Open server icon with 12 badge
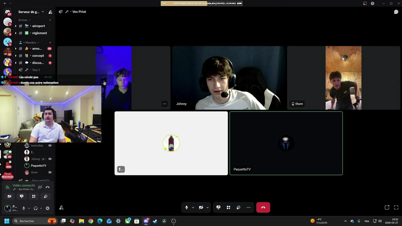 [8, 52]
